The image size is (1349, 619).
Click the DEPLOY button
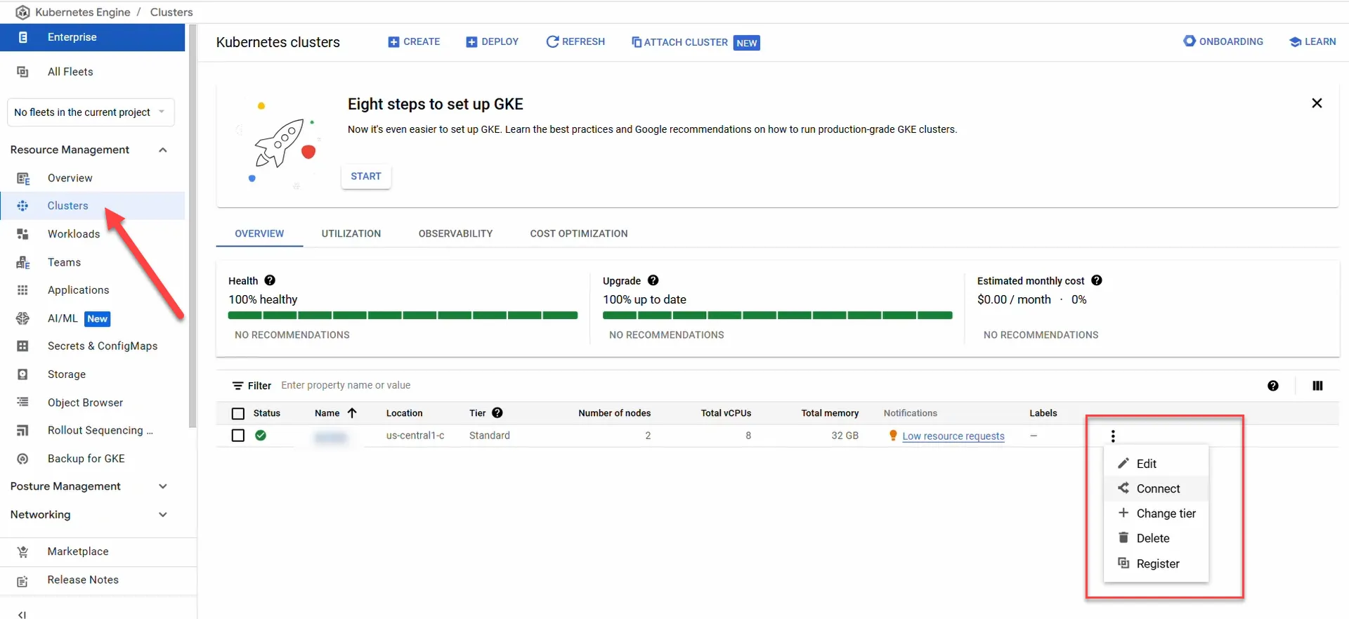click(492, 41)
